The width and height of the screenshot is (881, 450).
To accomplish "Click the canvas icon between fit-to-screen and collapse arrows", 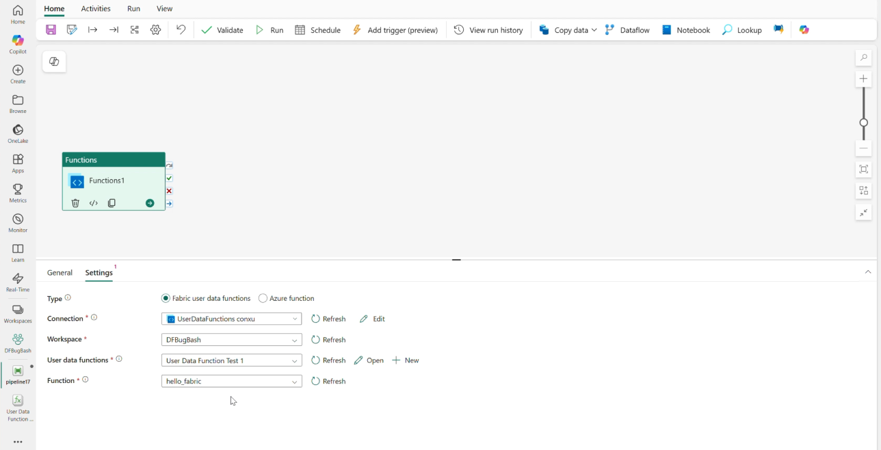I will point(864,191).
